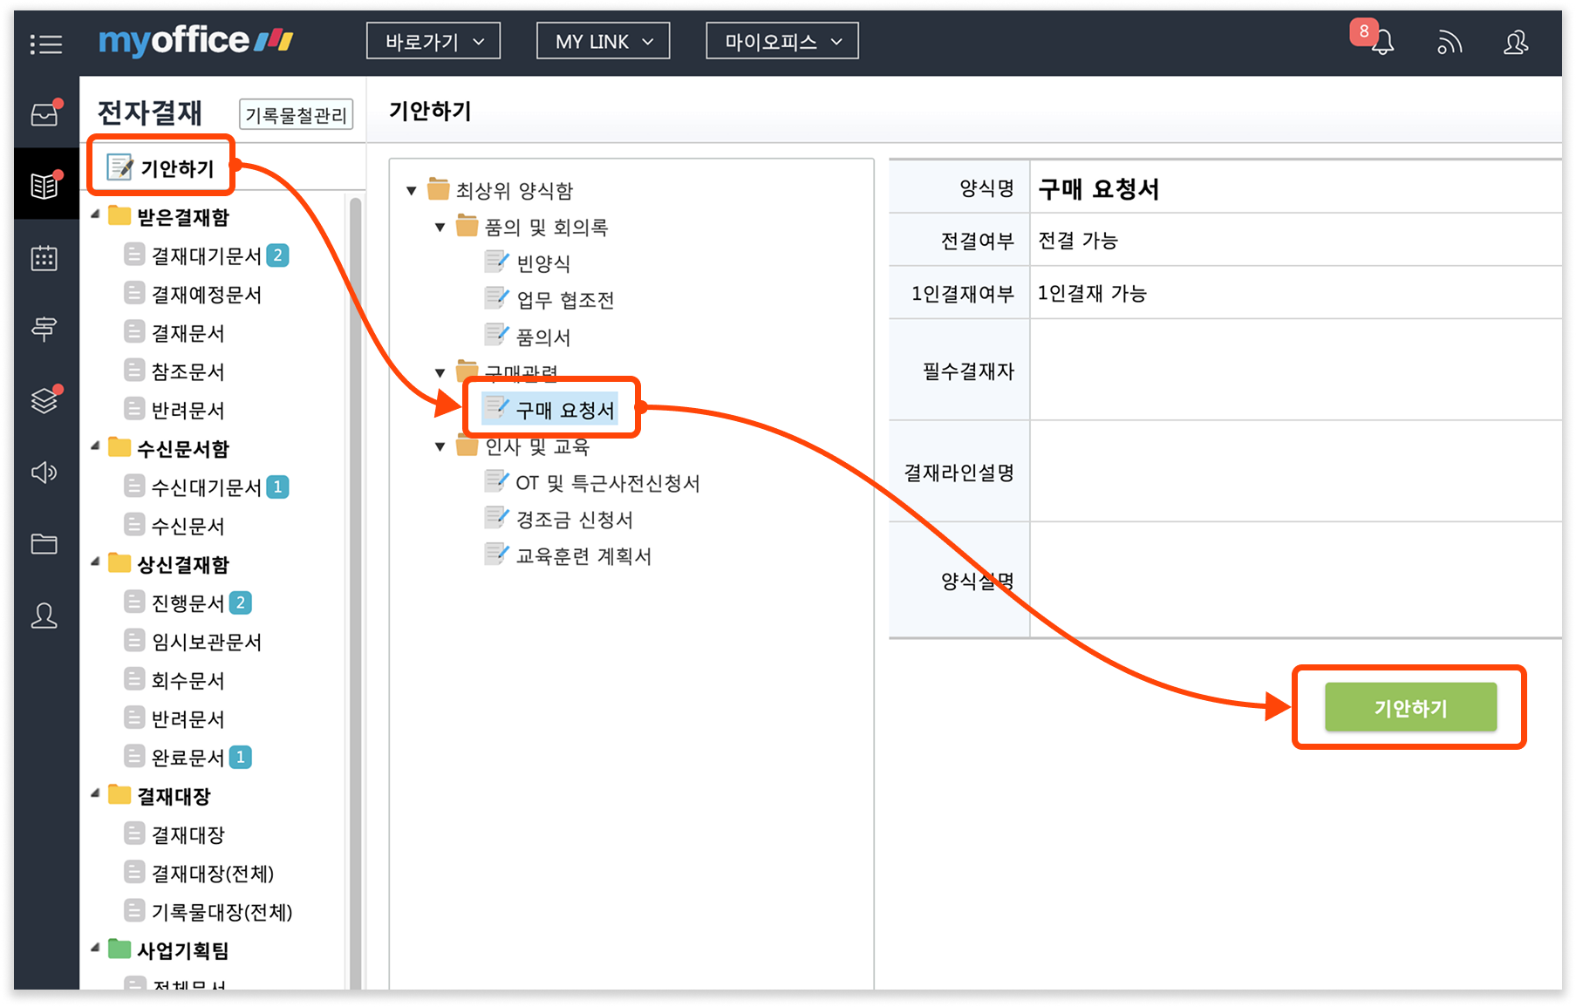Open the 마이오피스 dropdown

[782, 41]
